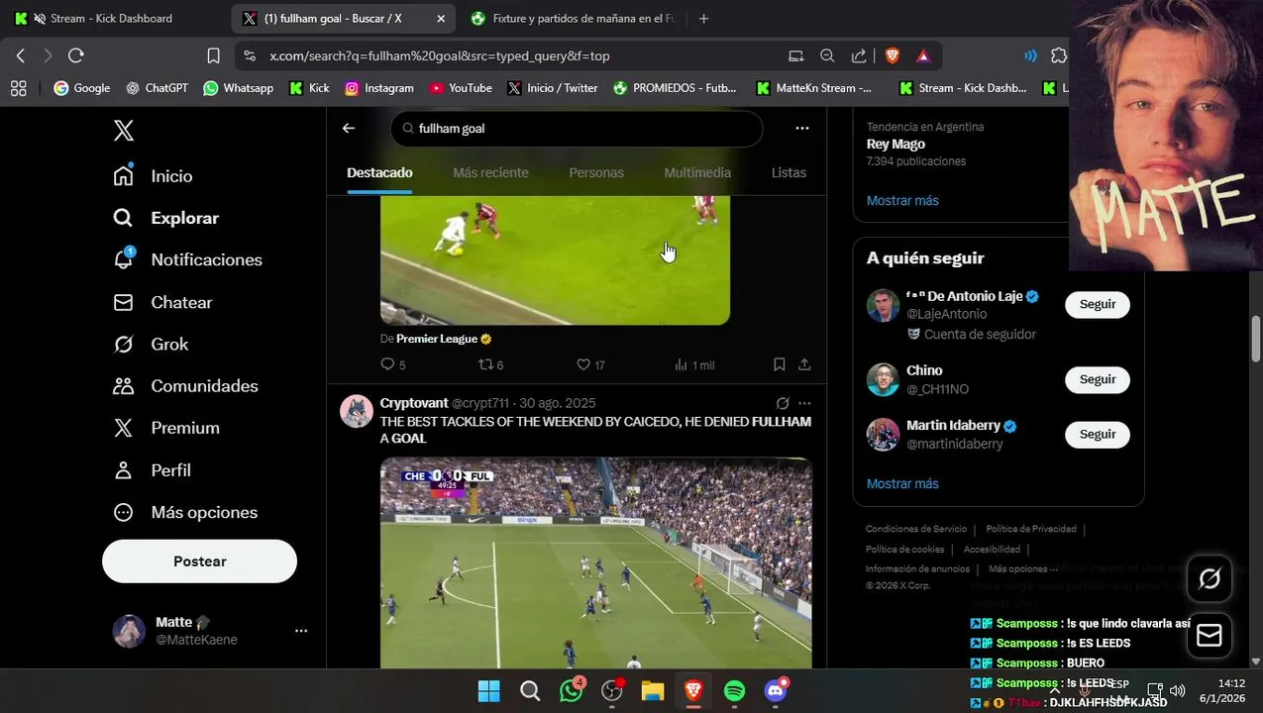The image size is (1263, 713).
Task: Bookmark this page icon in address bar
Action: (x=213, y=55)
